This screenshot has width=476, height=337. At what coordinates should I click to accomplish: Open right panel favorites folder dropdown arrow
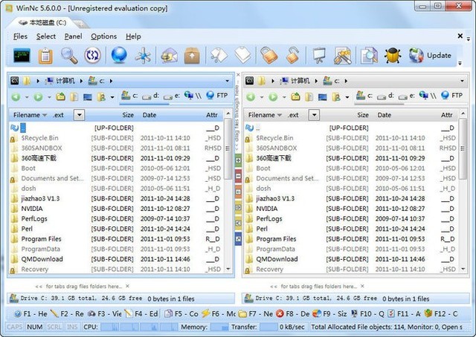347,97
